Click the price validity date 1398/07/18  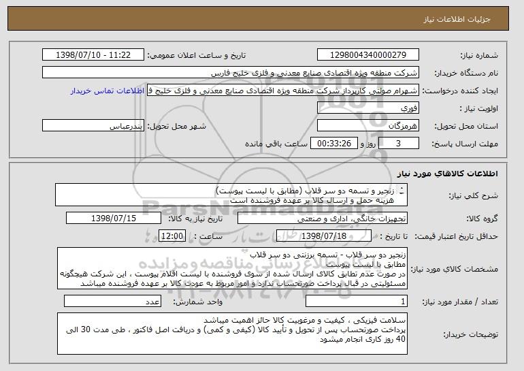pos(324,236)
